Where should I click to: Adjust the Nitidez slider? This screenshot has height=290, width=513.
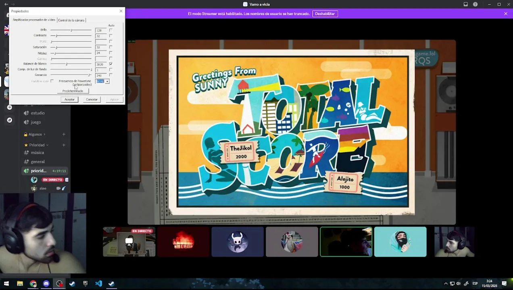[x=71, y=53]
